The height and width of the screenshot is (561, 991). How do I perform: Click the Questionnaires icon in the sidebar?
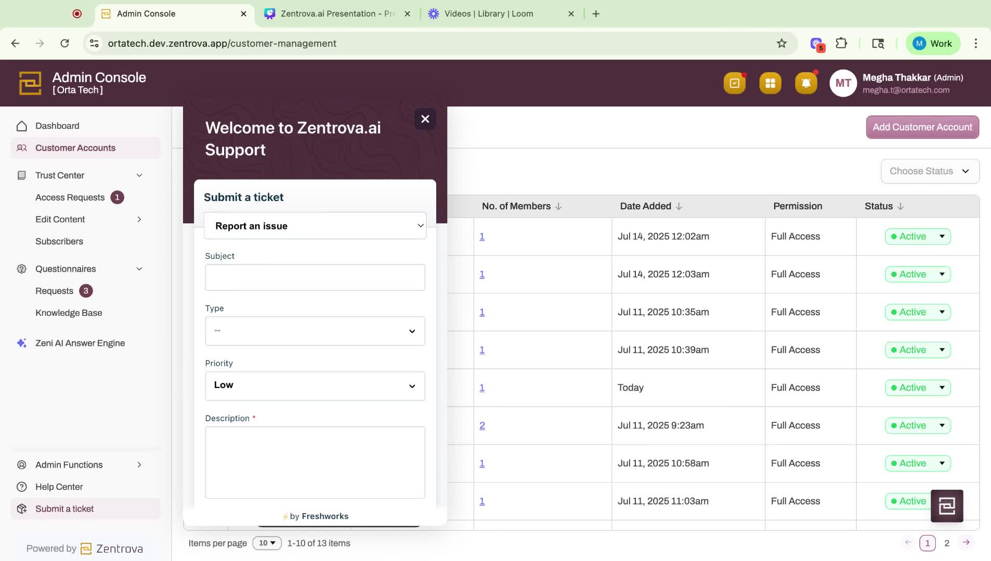pyautogui.click(x=22, y=269)
